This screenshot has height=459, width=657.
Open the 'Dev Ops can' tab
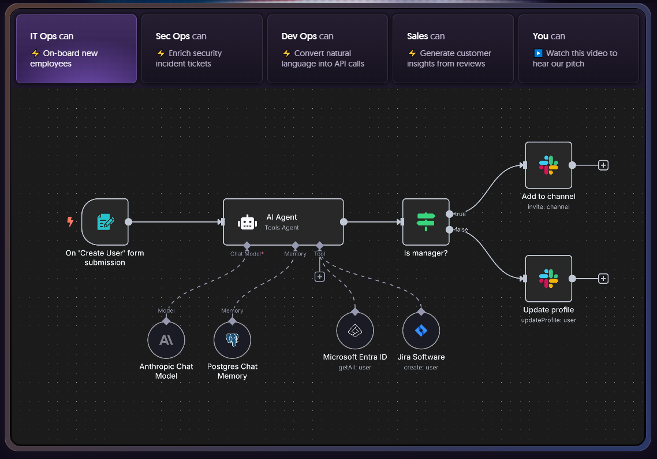327,49
